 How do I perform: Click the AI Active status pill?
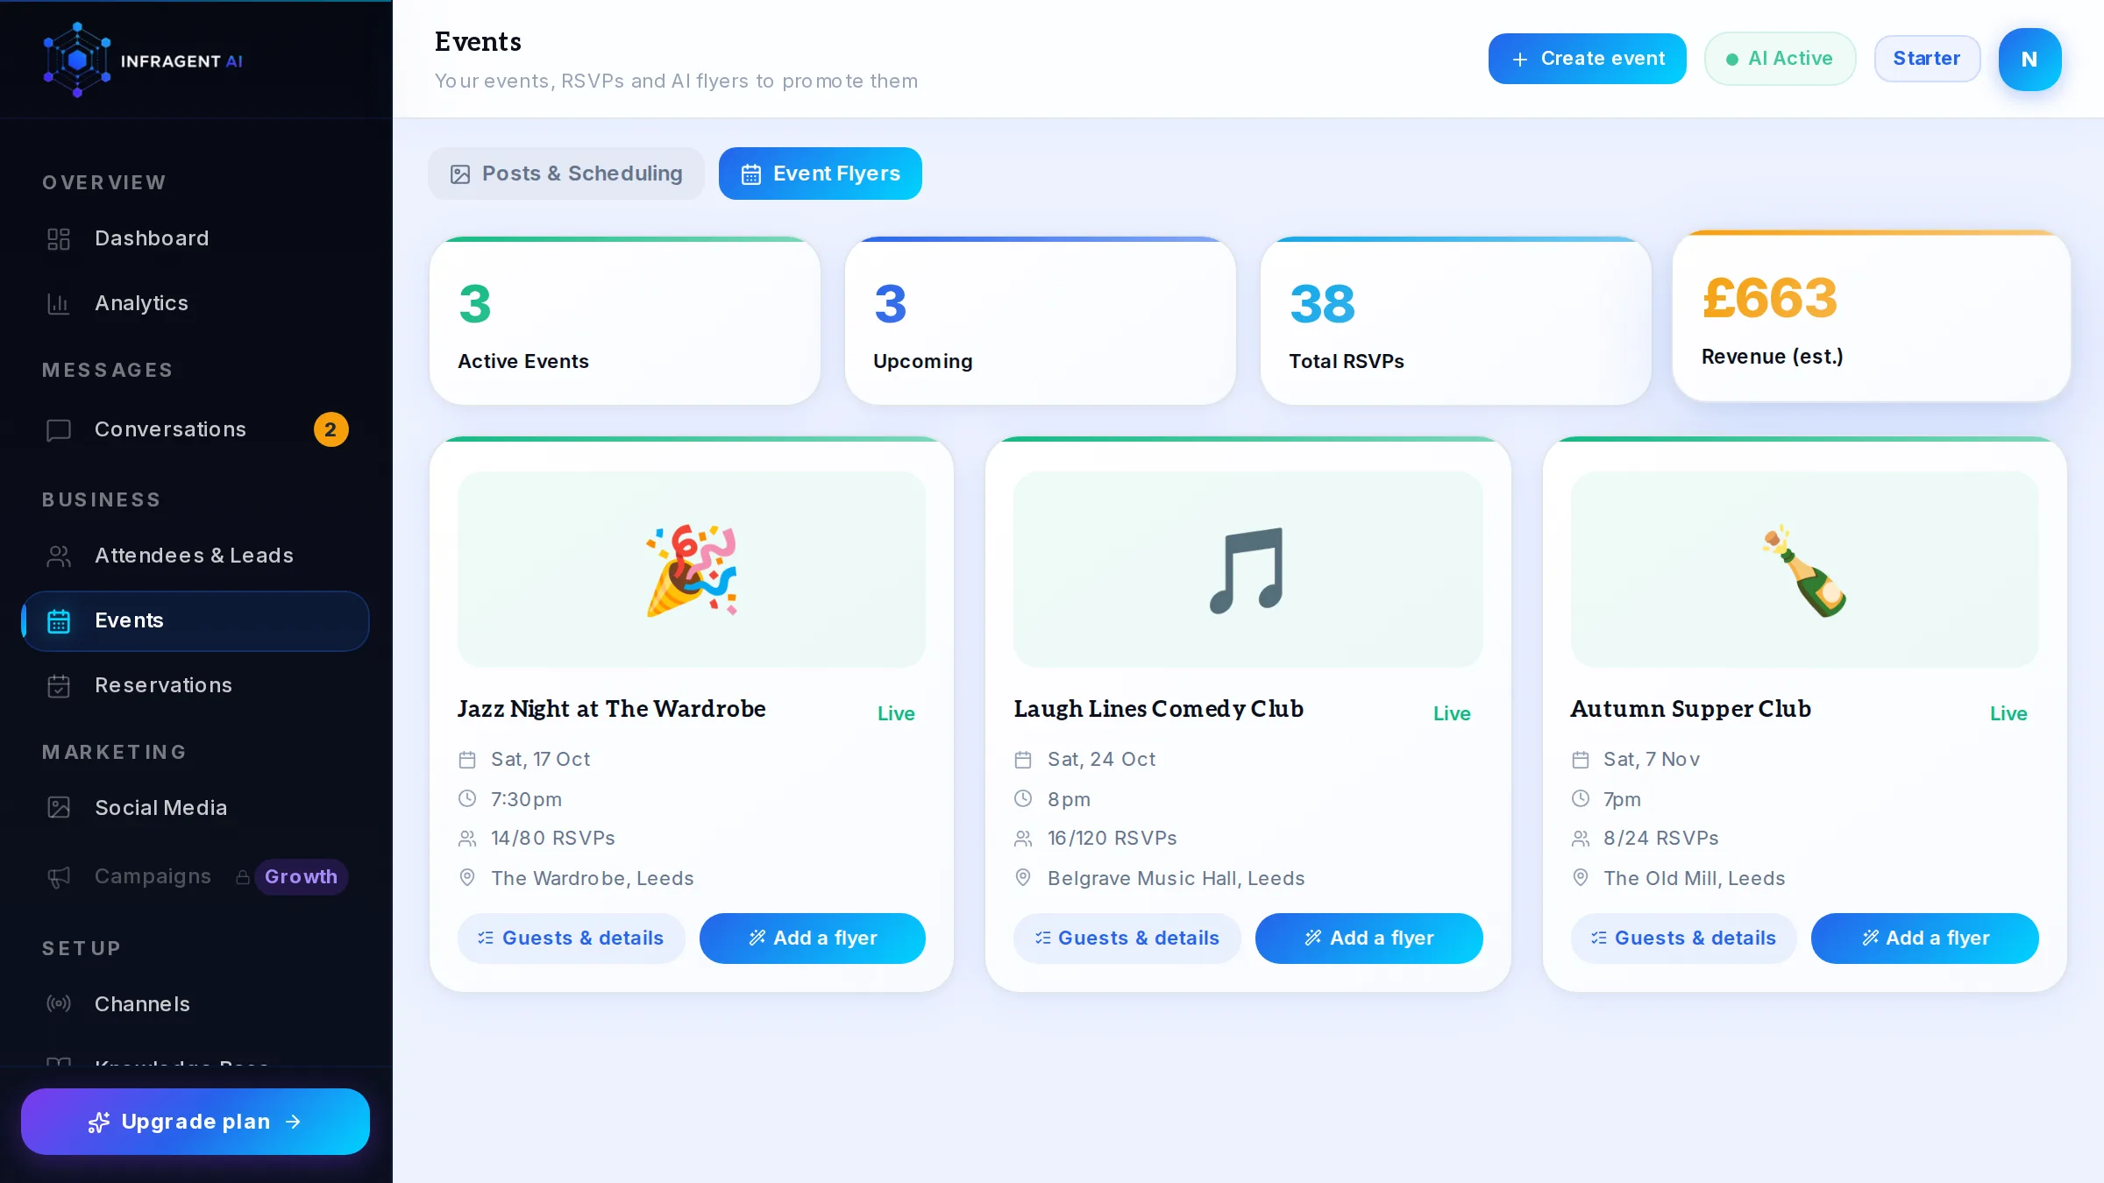coord(1780,59)
